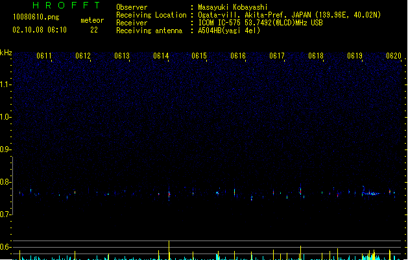
Task: Click the Receiver label
Action: (x=132, y=23)
